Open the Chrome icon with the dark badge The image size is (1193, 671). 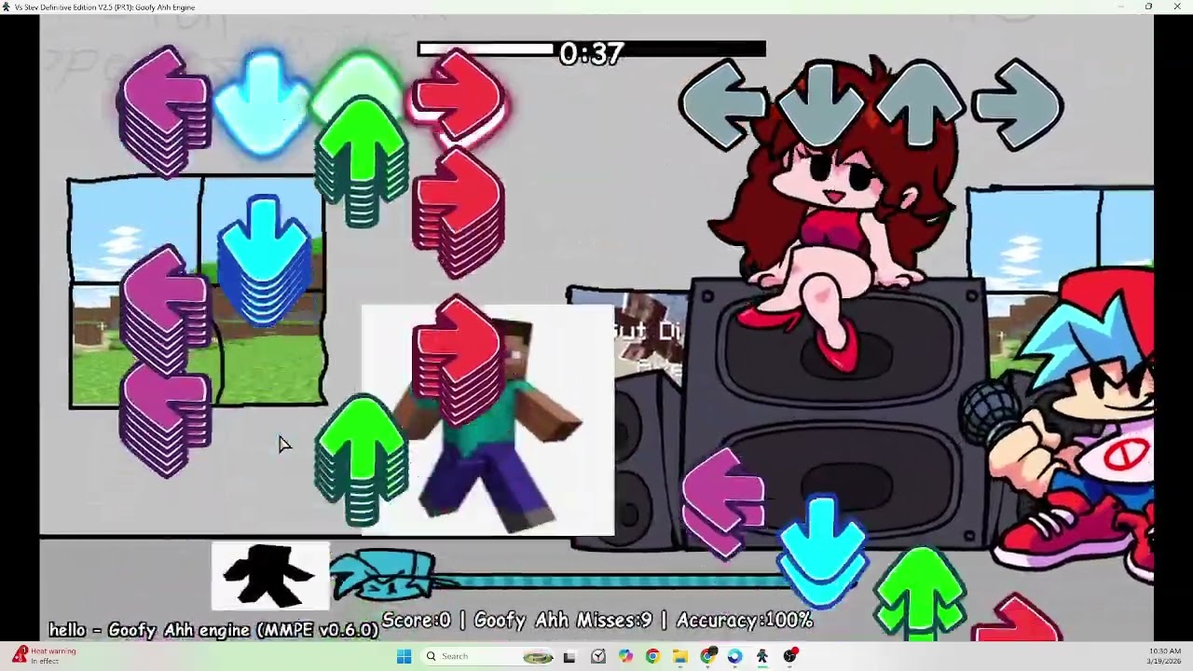(x=707, y=656)
